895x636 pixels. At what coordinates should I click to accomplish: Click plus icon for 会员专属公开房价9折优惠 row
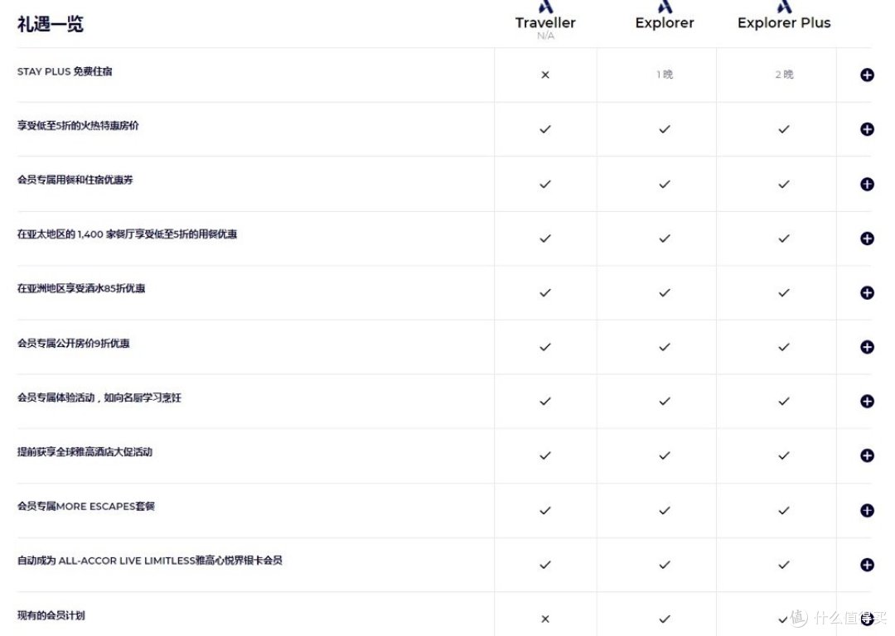867,347
